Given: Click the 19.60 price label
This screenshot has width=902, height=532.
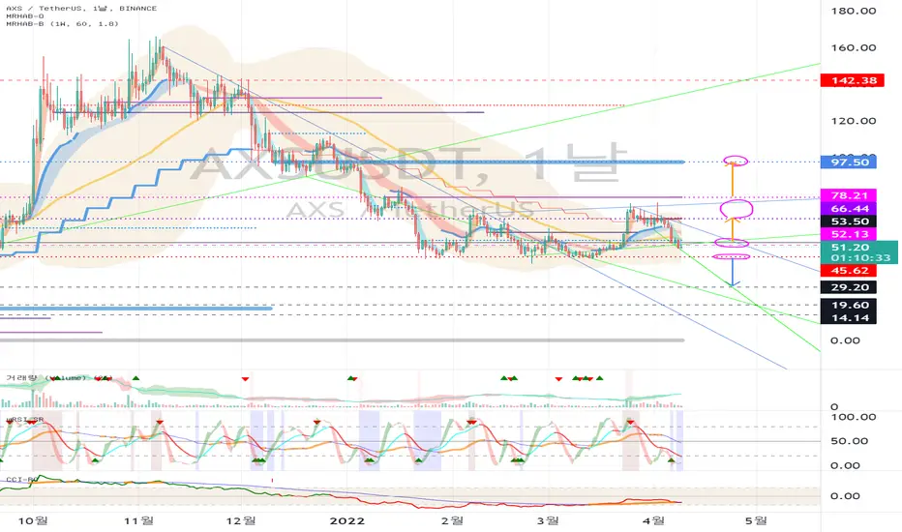Looking at the screenshot, I should tap(849, 306).
